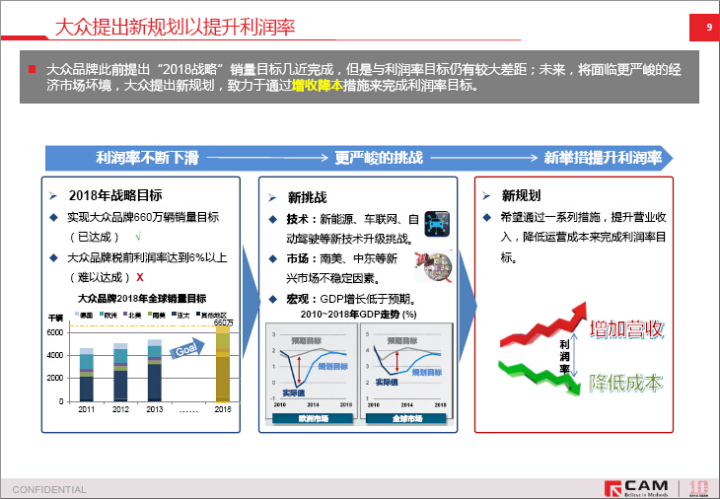This screenshot has height=499, width=720.
Task: Click the 2012 stacked bar in the sales chart
Action: pyautogui.click(x=120, y=372)
